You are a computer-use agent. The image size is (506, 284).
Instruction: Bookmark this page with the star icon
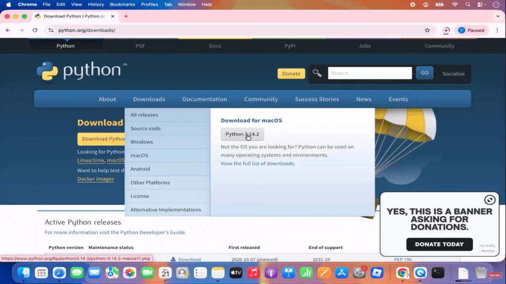click(x=427, y=30)
